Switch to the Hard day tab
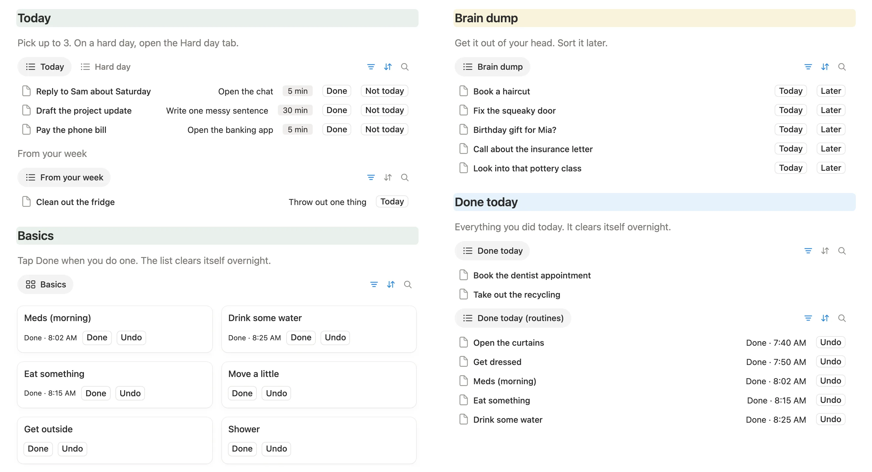This screenshot has height=472, width=872. click(106, 67)
